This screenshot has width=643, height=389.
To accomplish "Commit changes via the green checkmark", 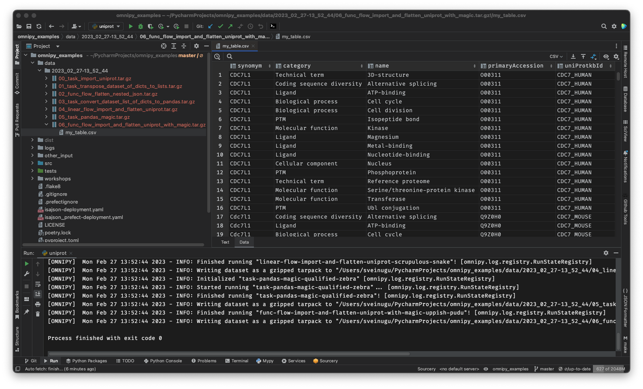I will click(220, 26).
